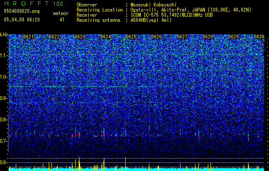Click the 1.0 frequency axis label

[x=3, y=77]
